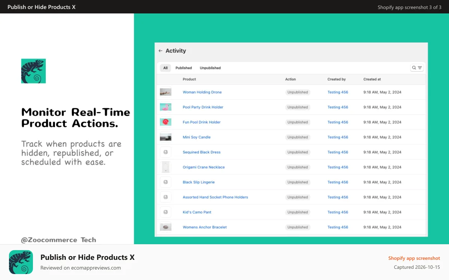Click date in Assorted Hand Socket Phone Holders row

(382, 197)
